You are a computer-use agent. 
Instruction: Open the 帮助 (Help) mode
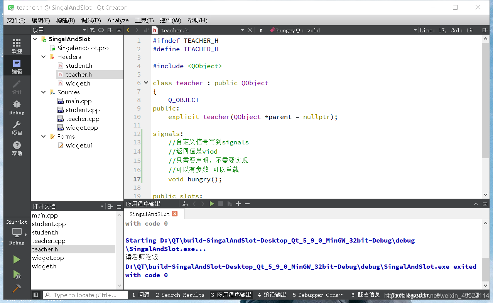pos(17,148)
